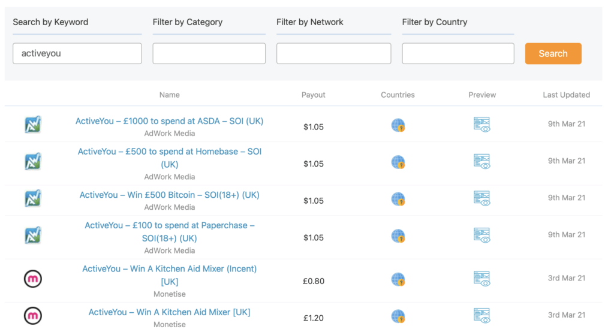Open ActiveYou £500 to spend at Homebase link
This screenshot has width=614, height=329.
pyautogui.click(x=169, y=158)
